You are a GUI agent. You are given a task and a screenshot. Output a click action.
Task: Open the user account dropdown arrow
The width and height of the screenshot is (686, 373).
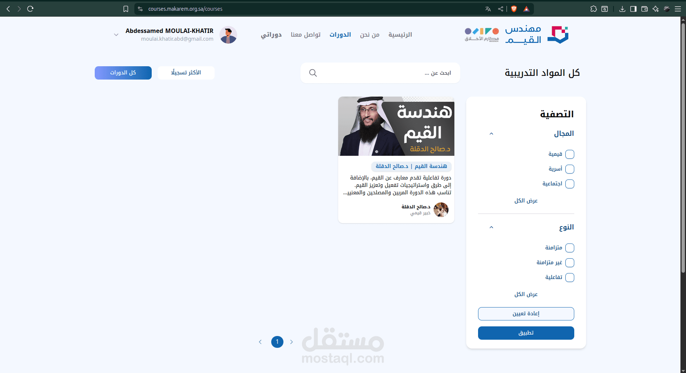(116, 35)
